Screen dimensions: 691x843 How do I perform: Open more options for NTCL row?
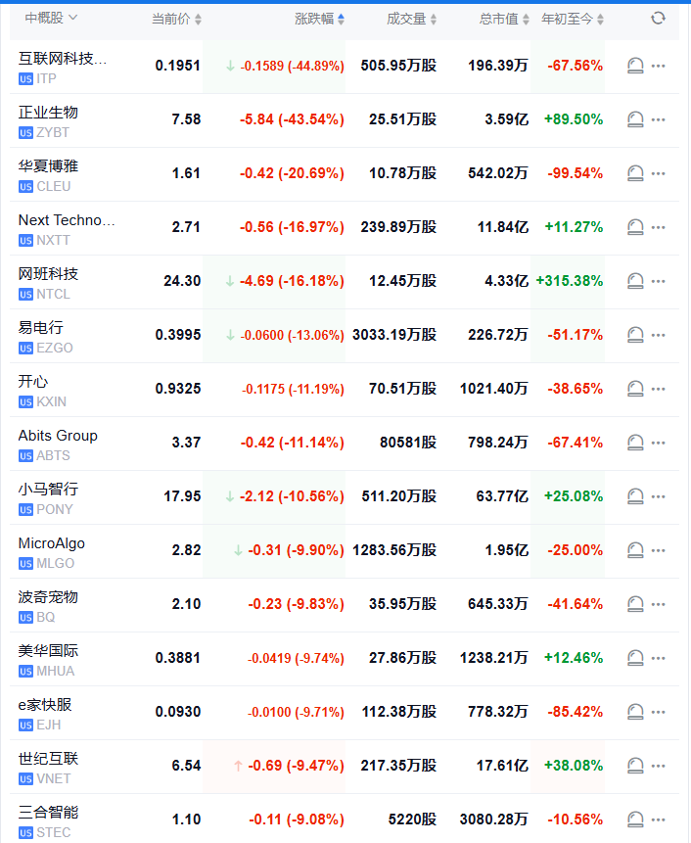[x=659, y=281]
